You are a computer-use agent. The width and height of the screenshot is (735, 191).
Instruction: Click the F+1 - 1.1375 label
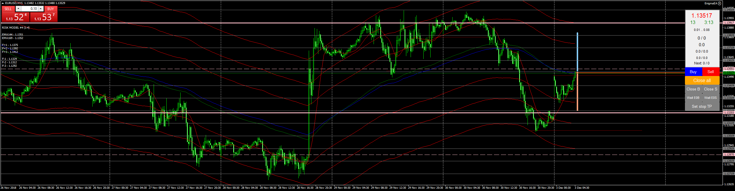(x=10, y=45)
